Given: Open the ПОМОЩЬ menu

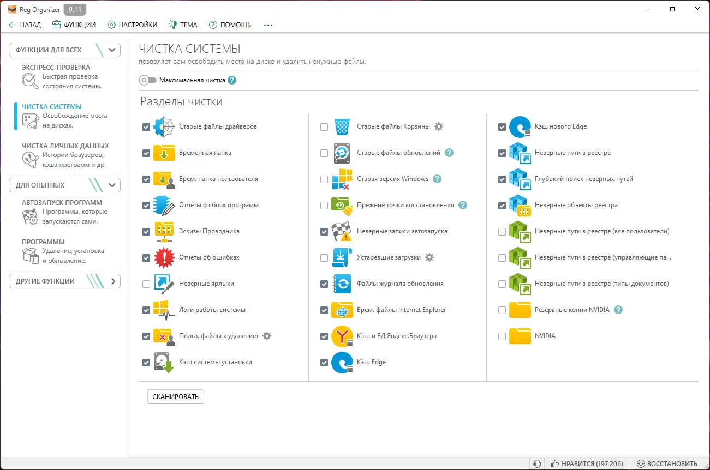Looking at the screenshot, I should coord(230,25).
